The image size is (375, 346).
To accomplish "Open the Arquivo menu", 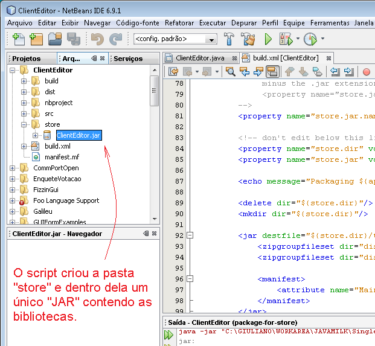I will point(19,23).
